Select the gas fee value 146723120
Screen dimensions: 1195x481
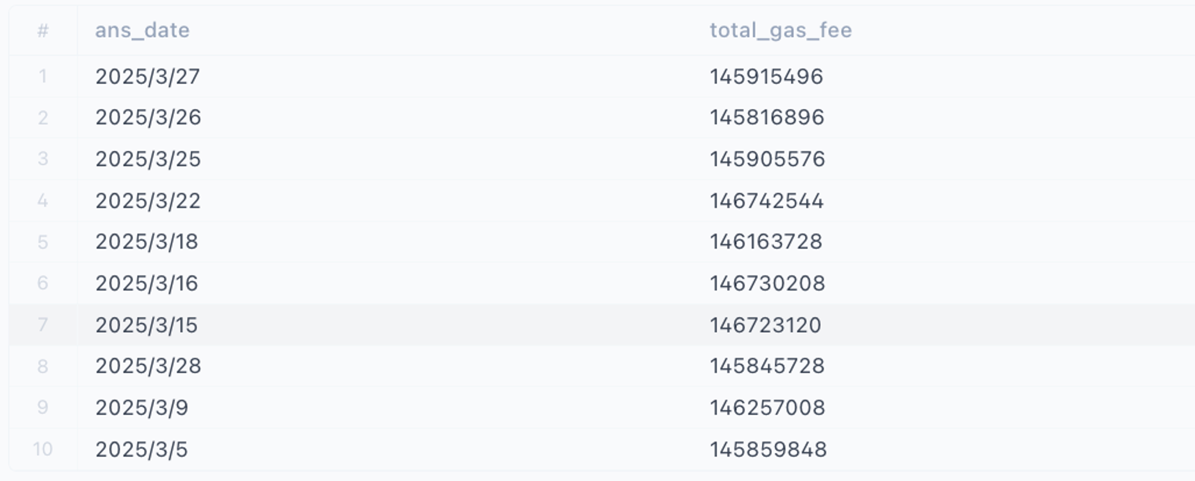(x=765, y=325)
